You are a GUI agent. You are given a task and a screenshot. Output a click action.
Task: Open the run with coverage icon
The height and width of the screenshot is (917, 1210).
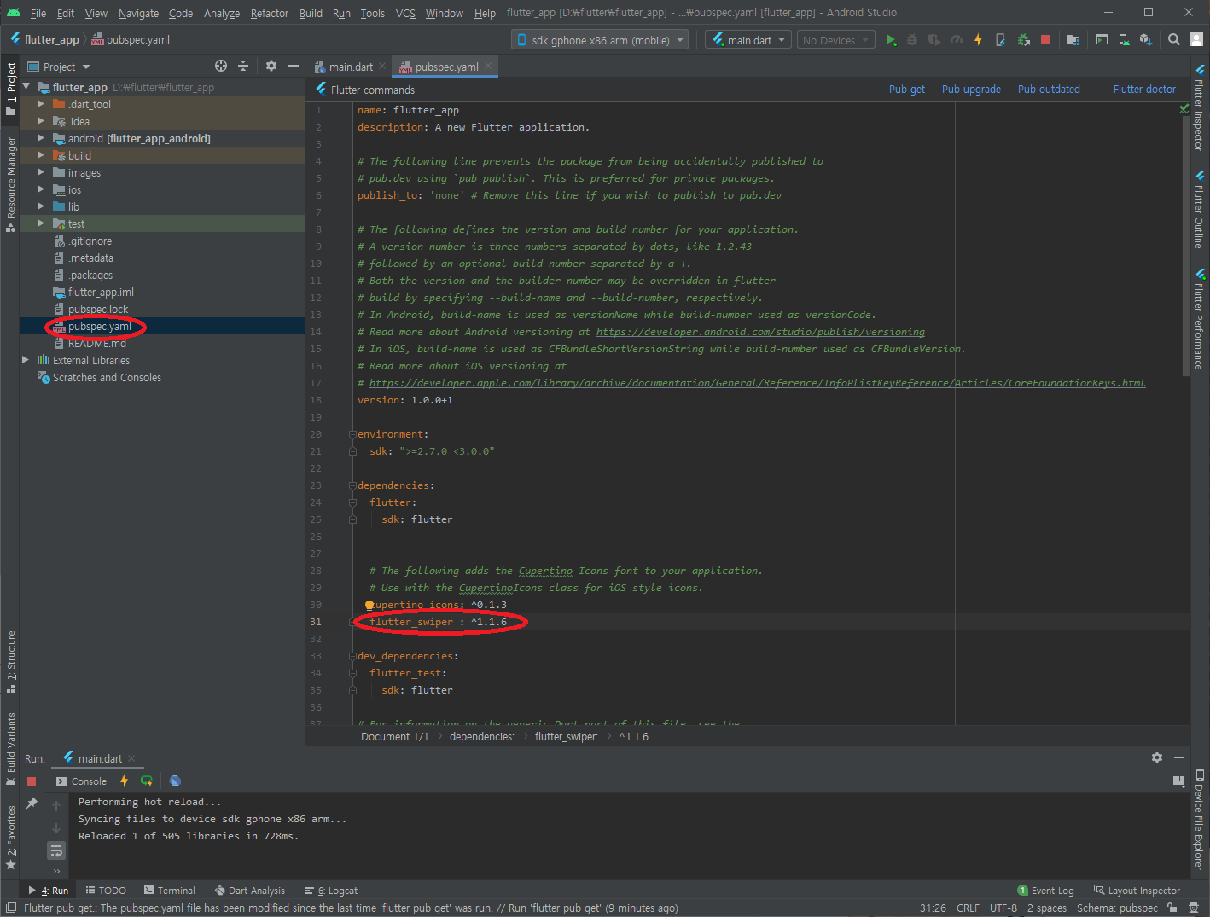[x=934, y=40]
